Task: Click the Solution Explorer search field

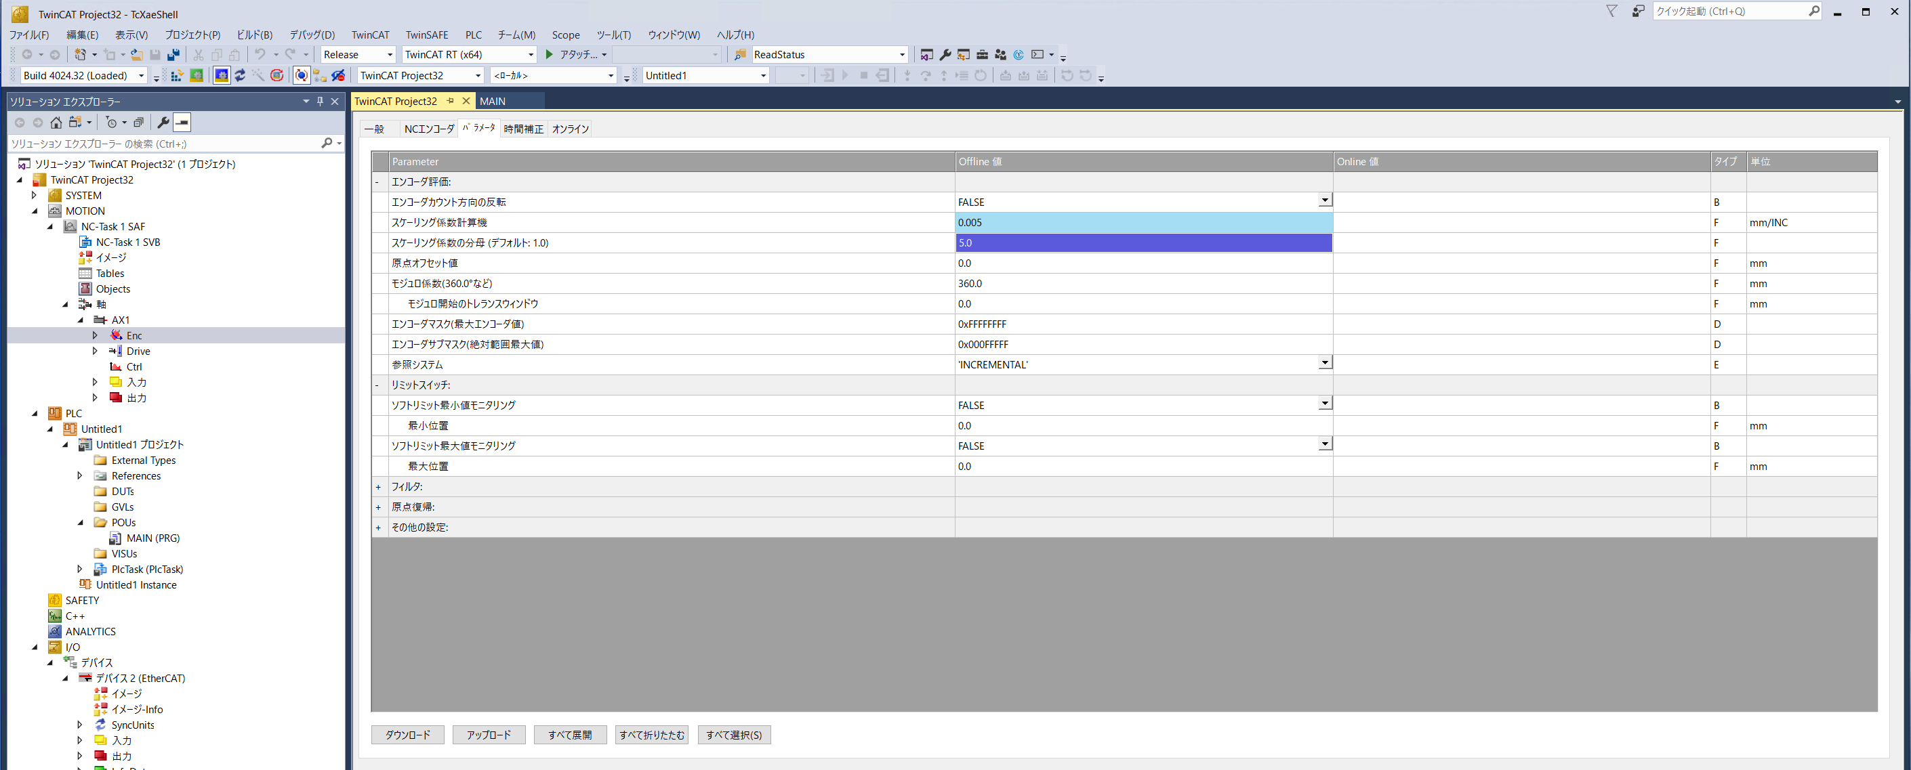Action: click(163, 144)
